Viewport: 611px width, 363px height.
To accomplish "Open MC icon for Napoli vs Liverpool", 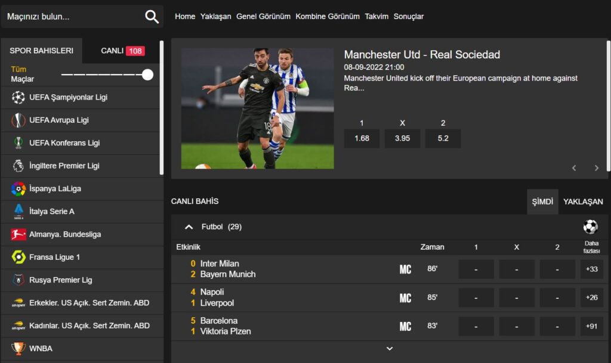I will click(x=405, y=297).
